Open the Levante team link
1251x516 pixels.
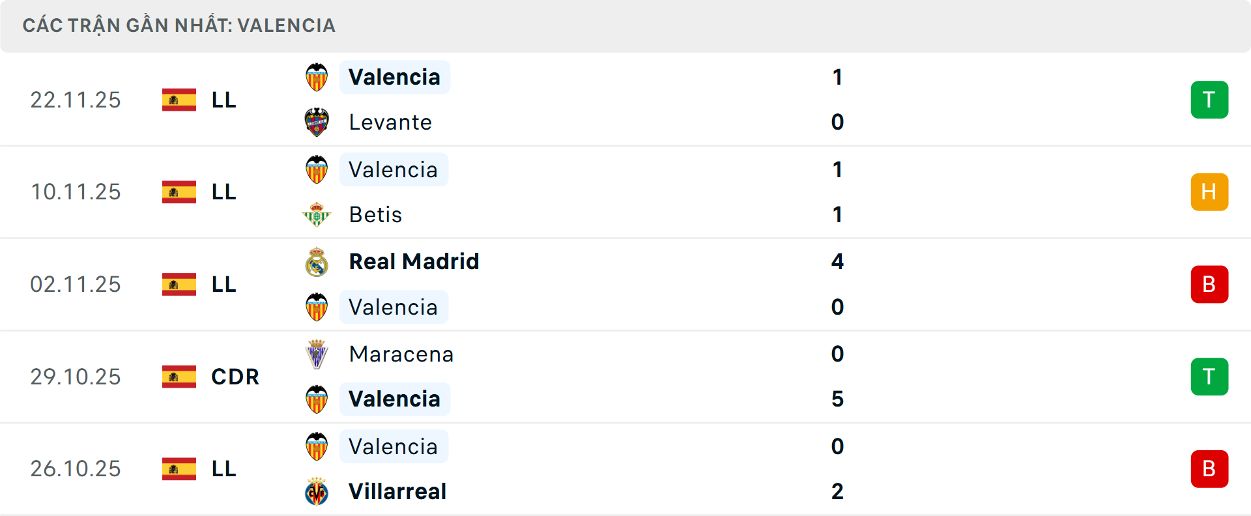click(x=390, y=122)
